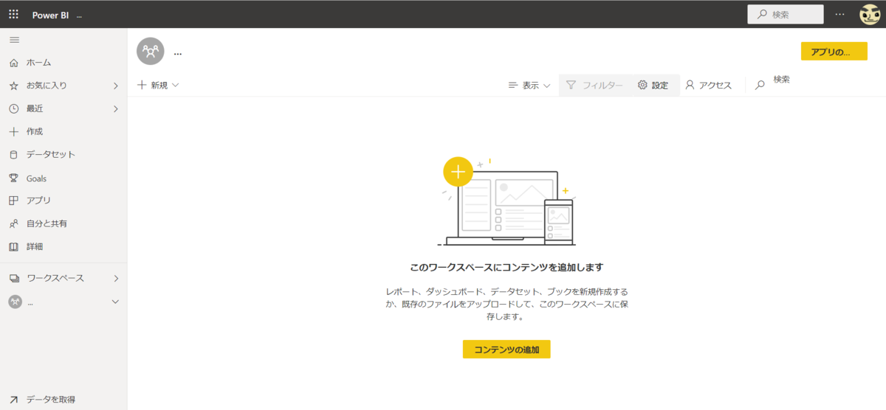Click the workspace avatar icon in header
Image resolution: width=886 pixels, height=410 pixels.
pos(151,51)
